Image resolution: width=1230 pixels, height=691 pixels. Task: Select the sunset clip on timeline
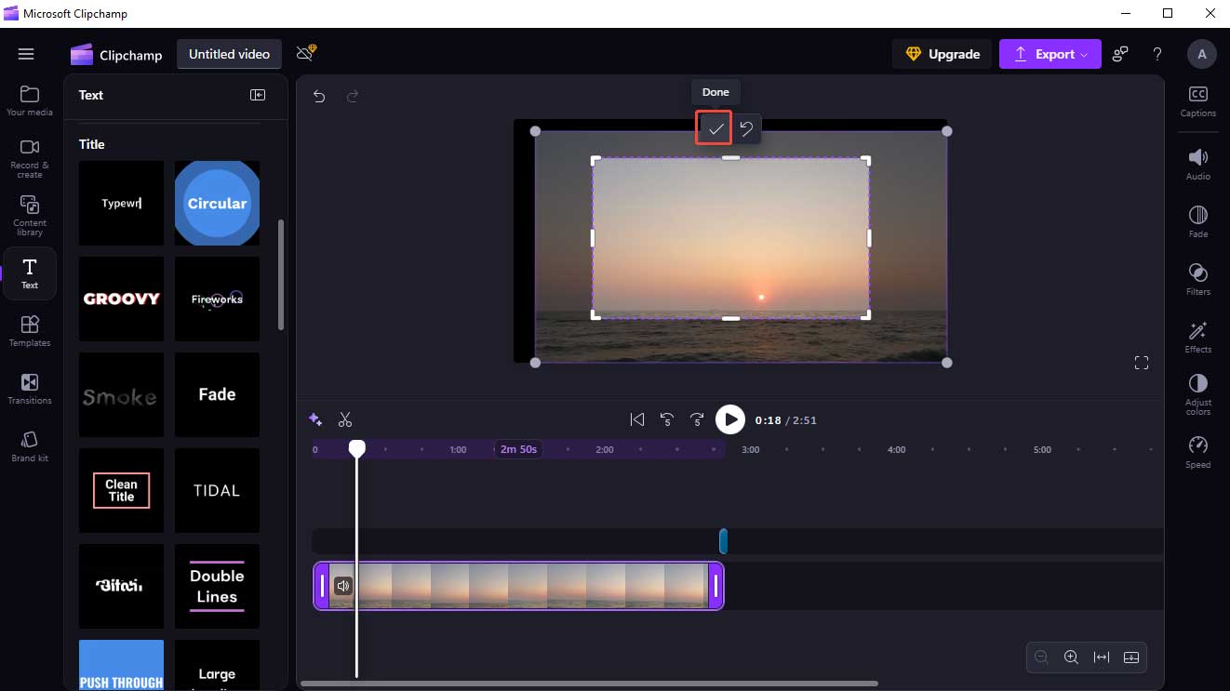coord(518,586)
